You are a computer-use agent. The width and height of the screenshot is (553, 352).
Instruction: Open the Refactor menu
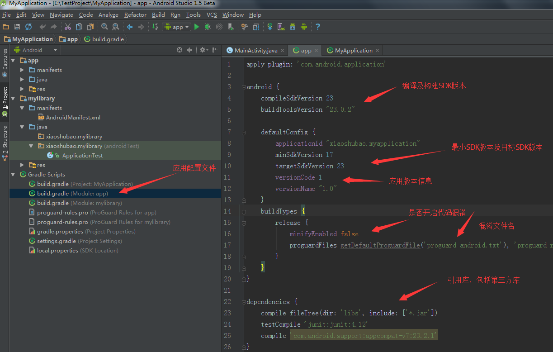point(135,14)
